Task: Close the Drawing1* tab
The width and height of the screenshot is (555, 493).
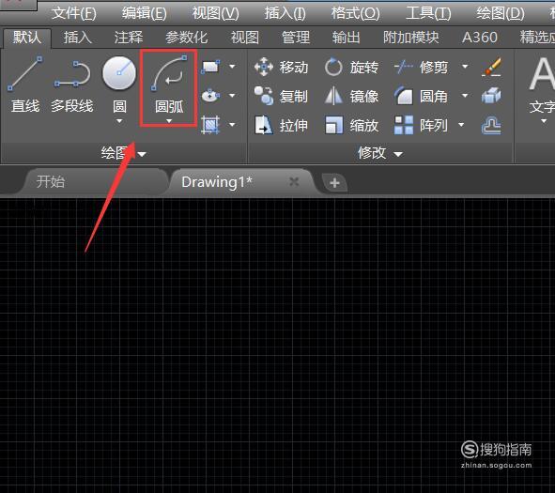Action: pos(294,182)
